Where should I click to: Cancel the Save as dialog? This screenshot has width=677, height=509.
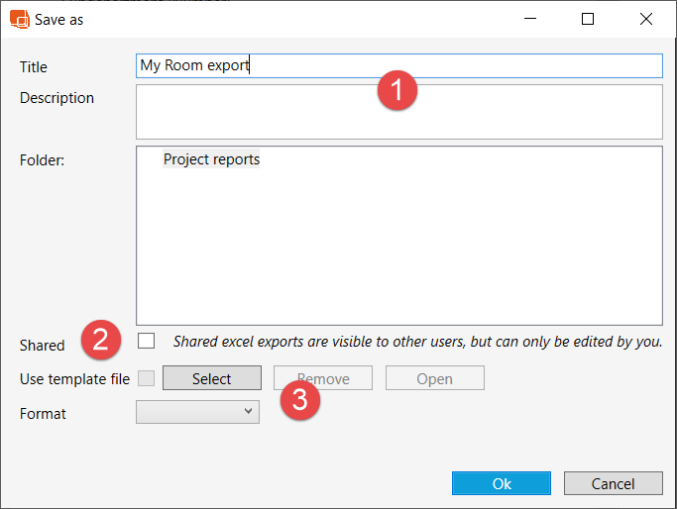coord(613,483)
